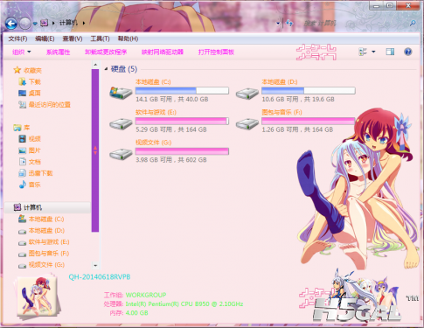Open the 音乐 library in sidebar
This screenshot has height=328, width=424.
pyautogui.click(x=34, y=185)
